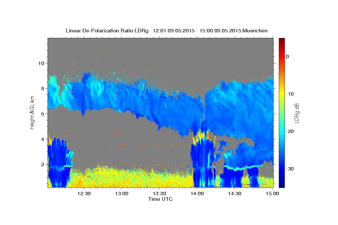Click the 14:00 time tick label
The image size is (338, 225).
(x=197, y=193)
